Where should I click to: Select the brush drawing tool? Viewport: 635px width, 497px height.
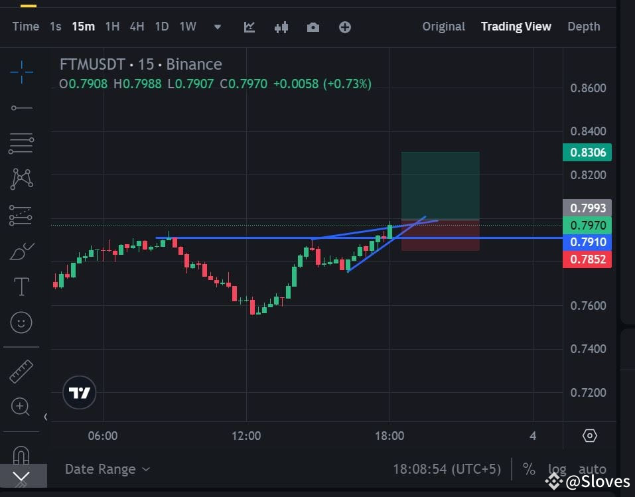point(21,251)
